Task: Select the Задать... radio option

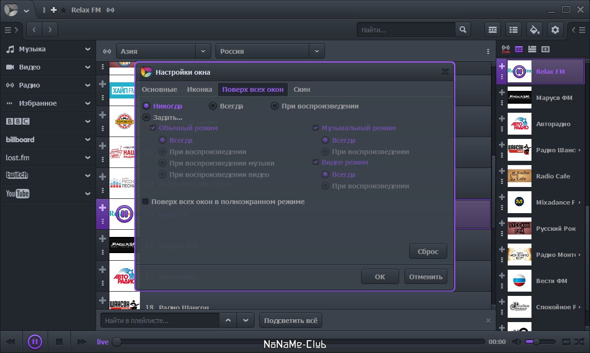Action: tap(162, 118)
